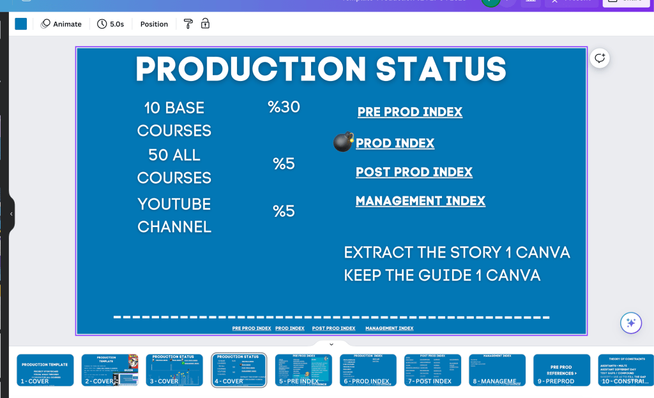
Task: Select %5 beside YOUTUBE CHANNEL
Action: click(x=284, y=211)
